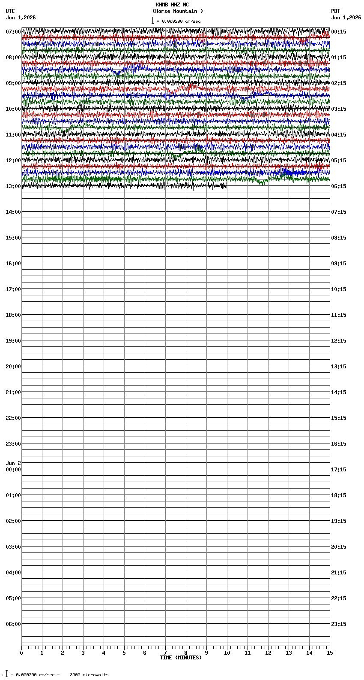Click the 16:15 PDT time label
The height and width of the screenshot is (680, 364).
(x=339, y=444)
